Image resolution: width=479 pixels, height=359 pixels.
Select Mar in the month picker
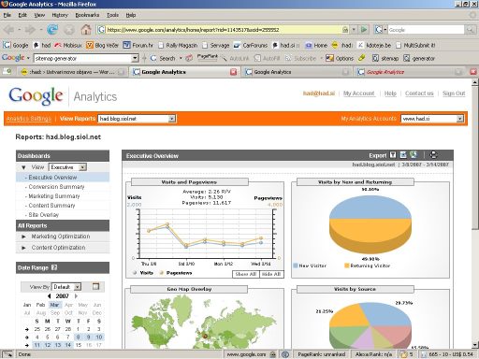(x=54, y=305)
